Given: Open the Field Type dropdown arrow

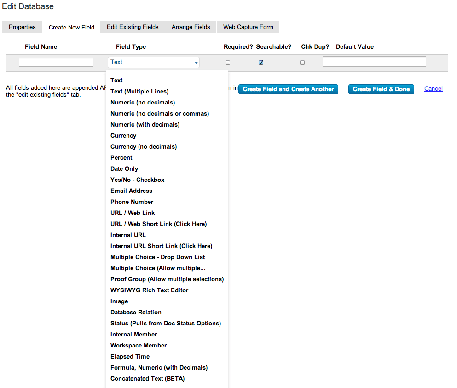Looking at the screenshot, I should [196, 62].
